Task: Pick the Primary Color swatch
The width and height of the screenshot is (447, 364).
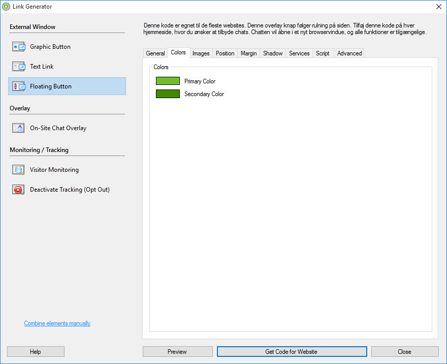Action: point(168,81)
